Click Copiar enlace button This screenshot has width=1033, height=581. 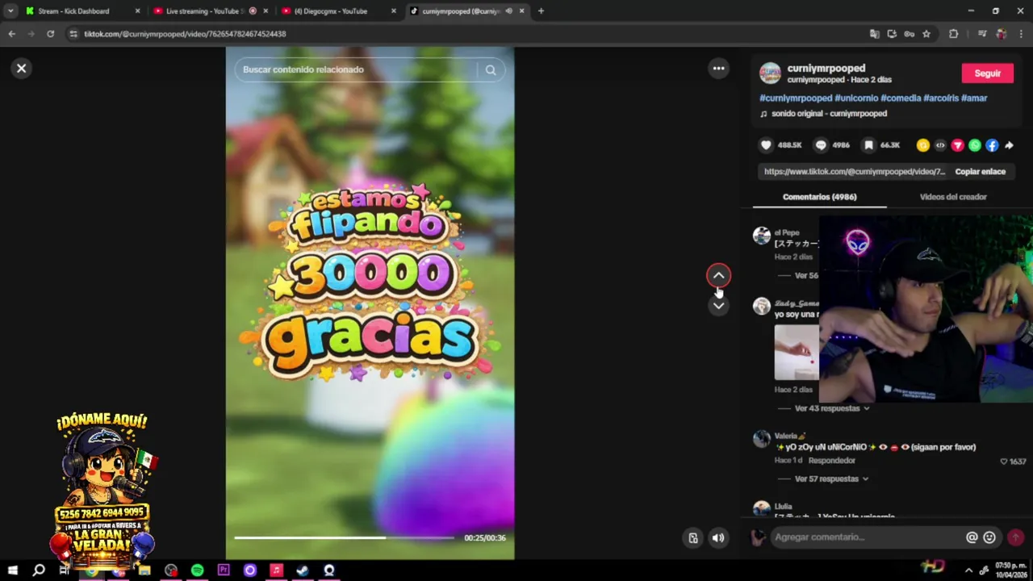pyautogui.click(x=980, y=172)
